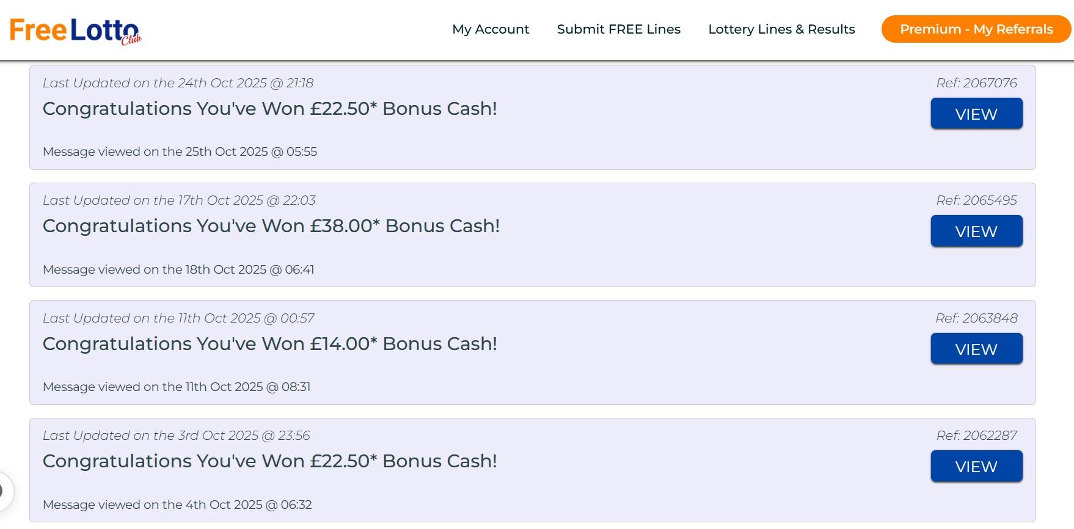
Task: Open the My Account menu item
Action: click(491, 29)
